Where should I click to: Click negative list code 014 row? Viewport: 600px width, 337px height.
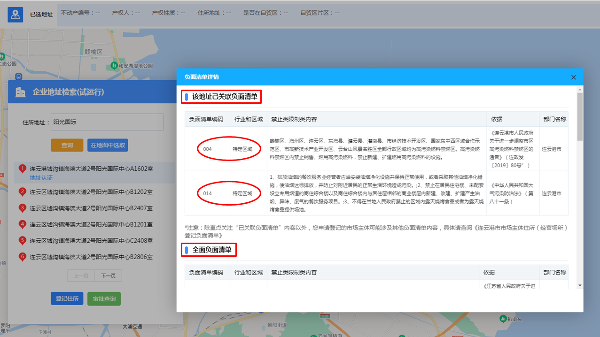pyautogui.click(x=207, y=193)
